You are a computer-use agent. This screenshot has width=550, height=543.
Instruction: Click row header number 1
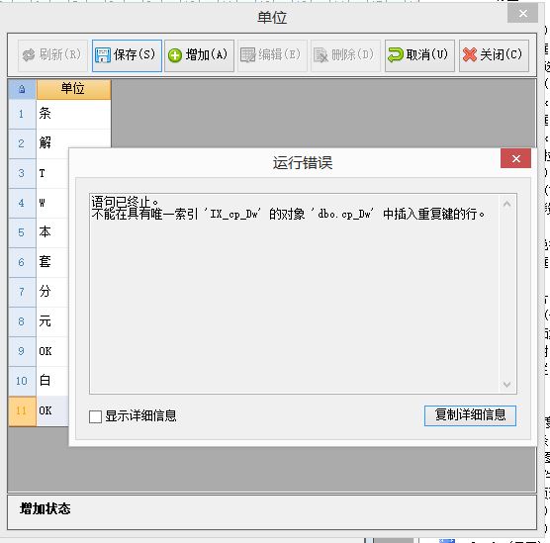point(22,114)
